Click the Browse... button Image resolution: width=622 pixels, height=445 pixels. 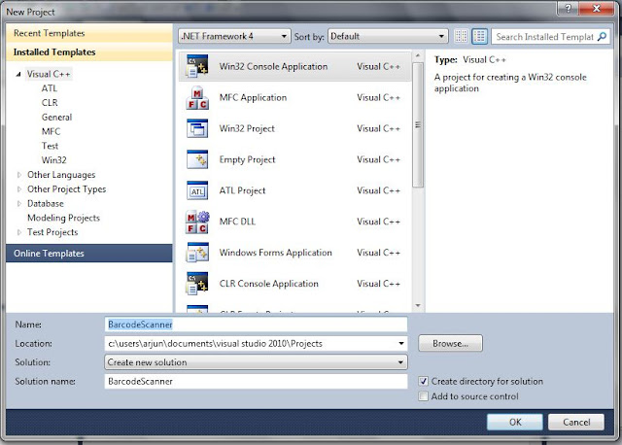450,344
